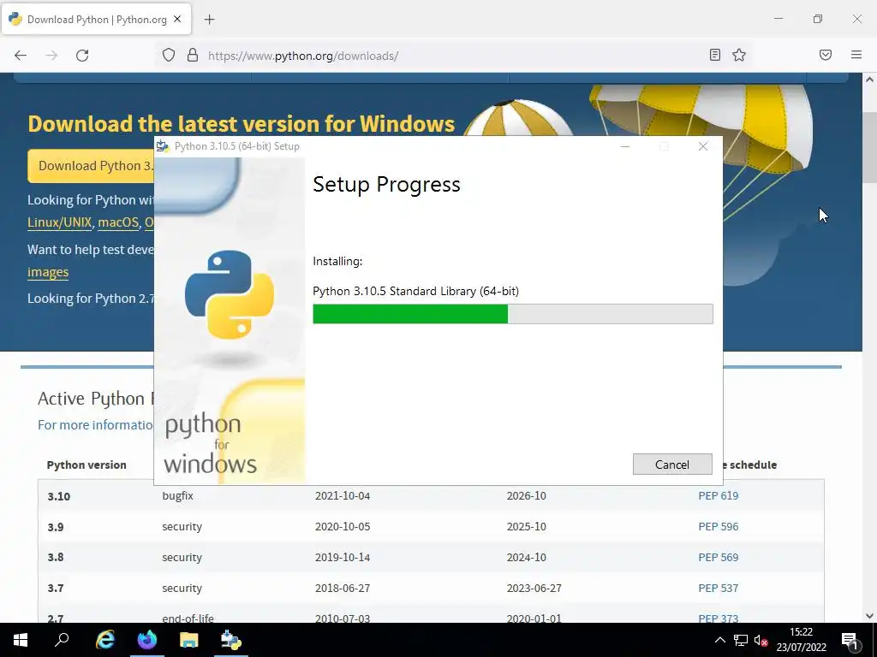877x657 pixels.
Task: Select the 3.8 version cell
Action: [x=56, y=557]
